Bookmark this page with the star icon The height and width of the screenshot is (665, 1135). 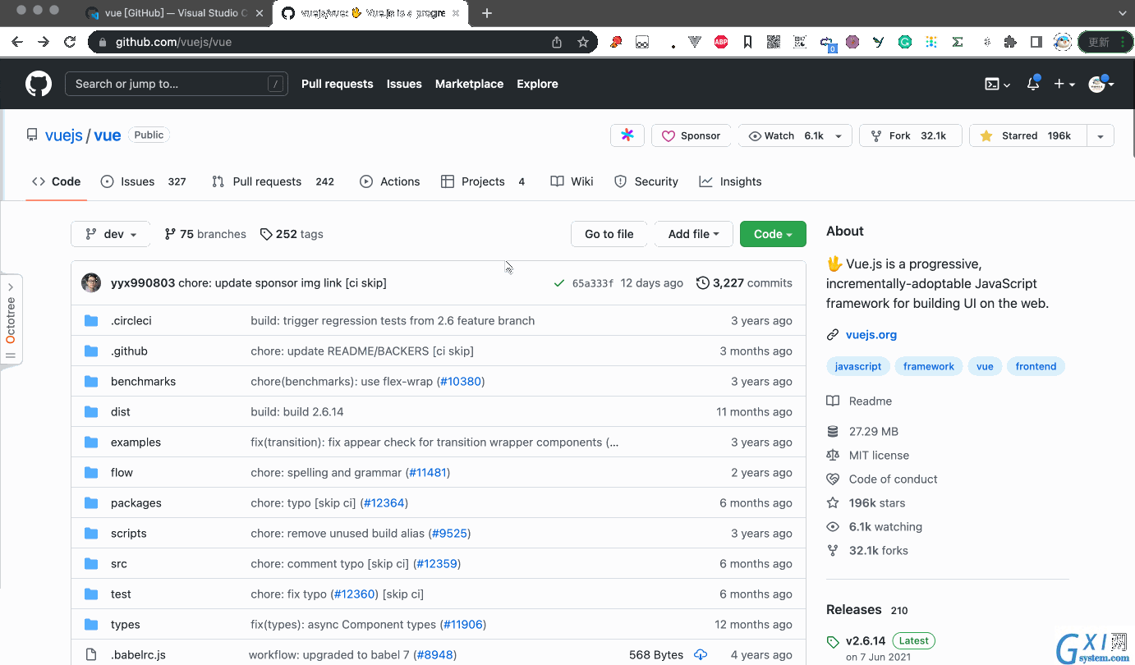point(583,42)
